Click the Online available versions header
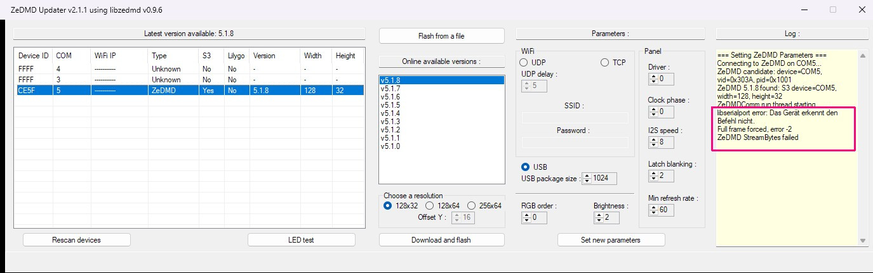The width and height of the screenshot is (873, 273). click(x=441, y=61)
